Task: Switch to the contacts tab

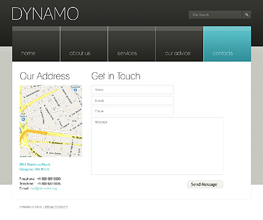Action: coord(227,44)
